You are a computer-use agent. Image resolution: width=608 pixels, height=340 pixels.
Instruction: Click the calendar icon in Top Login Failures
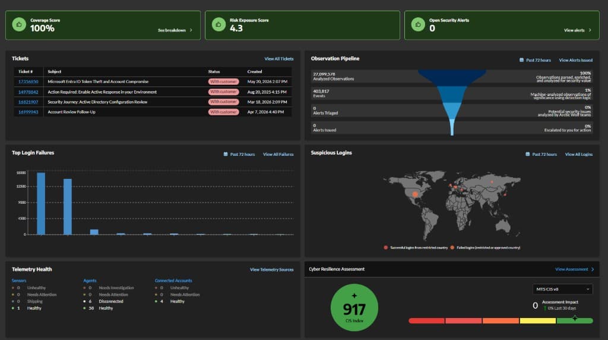[226, 154]
